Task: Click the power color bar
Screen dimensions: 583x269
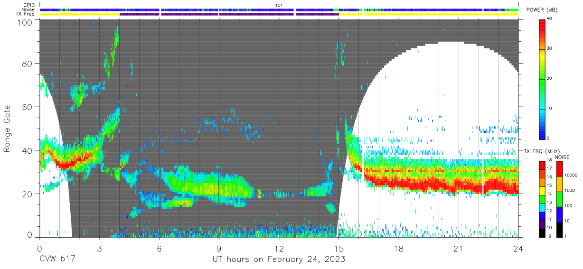Action: [542, 78]
